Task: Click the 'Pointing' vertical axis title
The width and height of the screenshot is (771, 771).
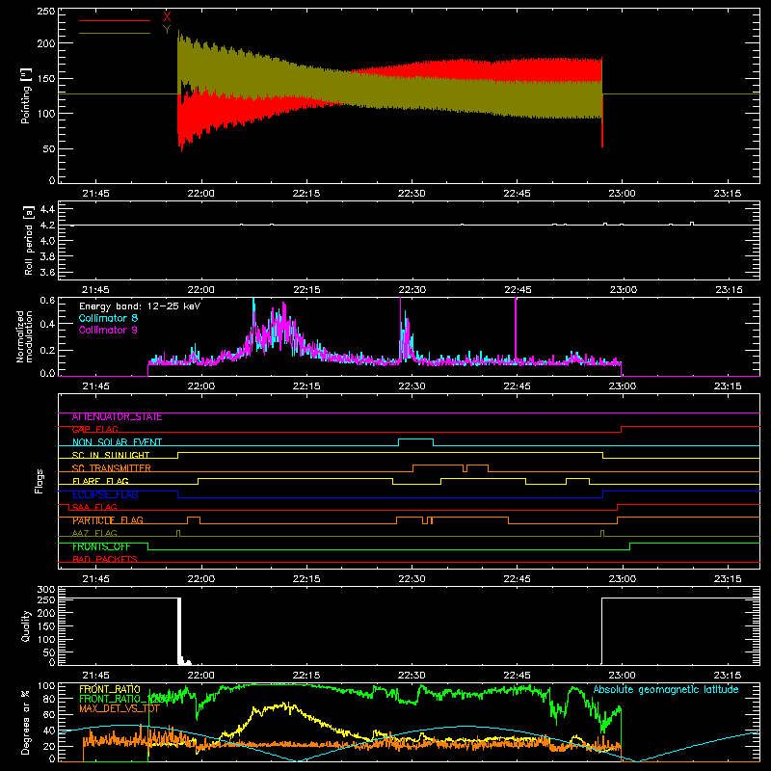Action: [25, 95]
